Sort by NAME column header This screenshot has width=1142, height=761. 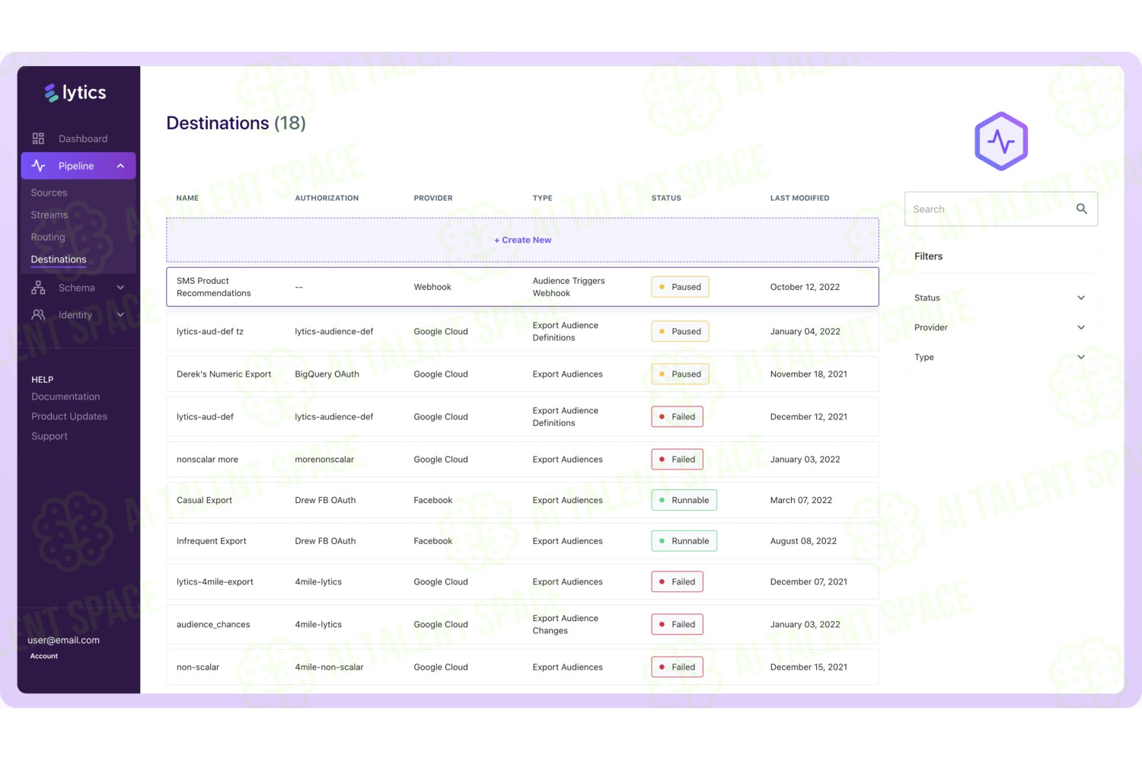187,198
